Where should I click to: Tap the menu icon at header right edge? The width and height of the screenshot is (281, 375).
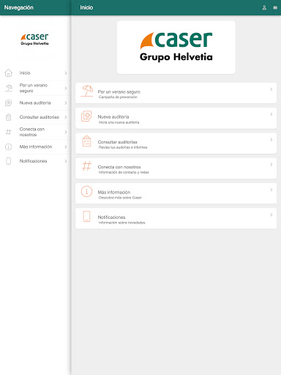coord(275,7)
